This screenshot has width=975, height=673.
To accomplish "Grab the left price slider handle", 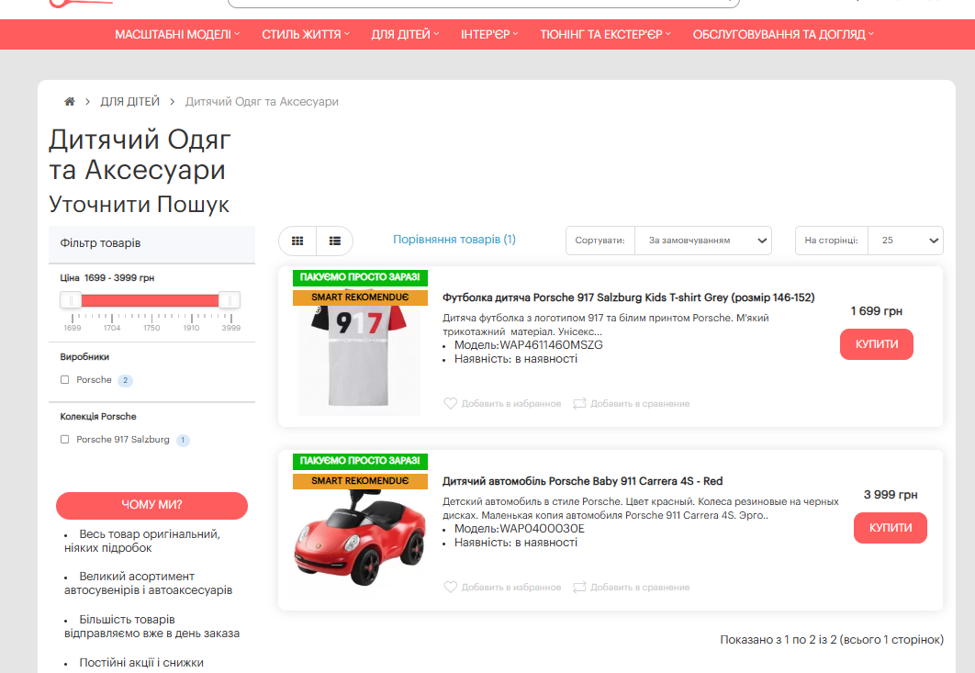I will pyautogui.click(x=71, y=300).
